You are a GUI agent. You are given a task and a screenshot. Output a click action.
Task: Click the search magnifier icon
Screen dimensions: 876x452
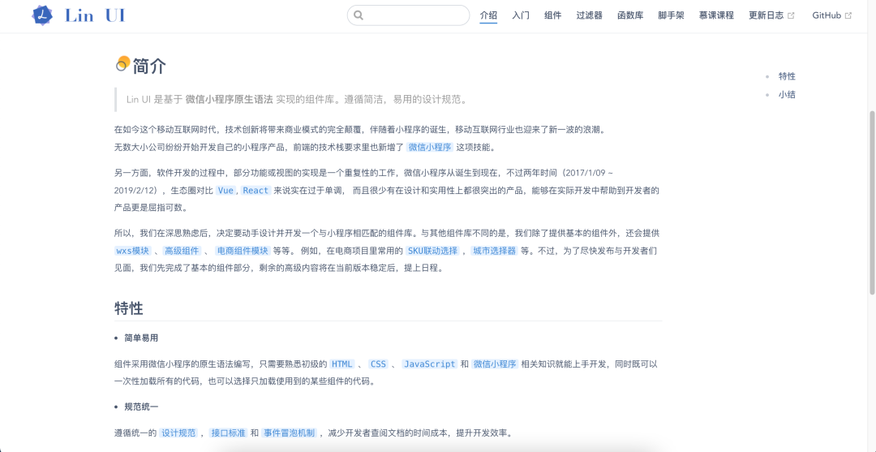coord(359,15)
